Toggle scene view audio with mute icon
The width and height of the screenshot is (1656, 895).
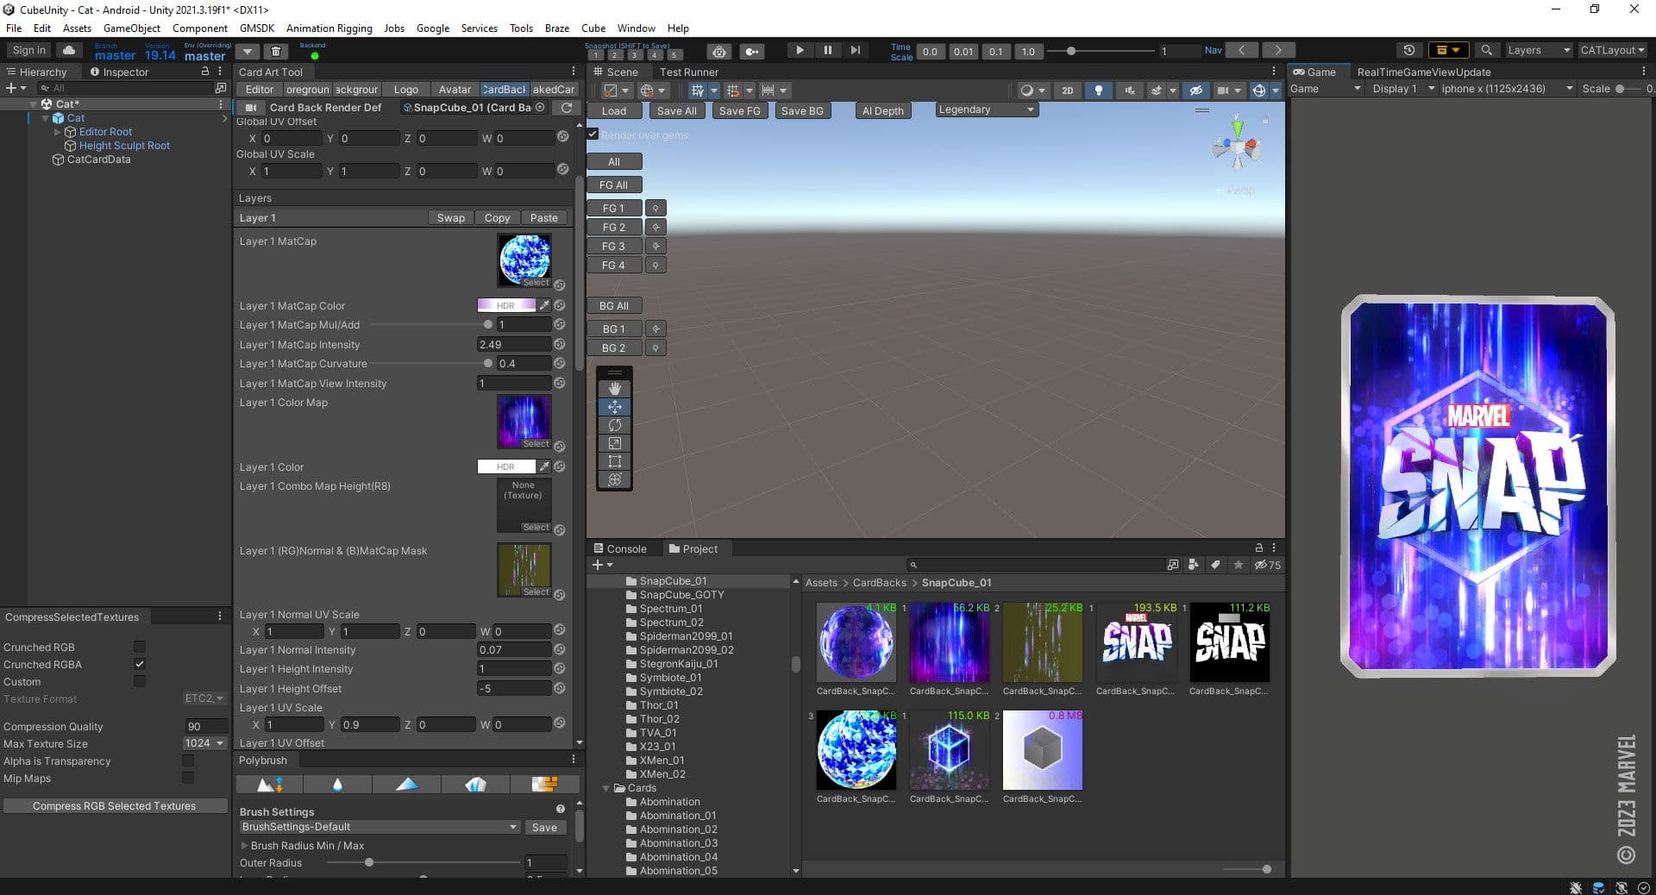point(1128,90)
